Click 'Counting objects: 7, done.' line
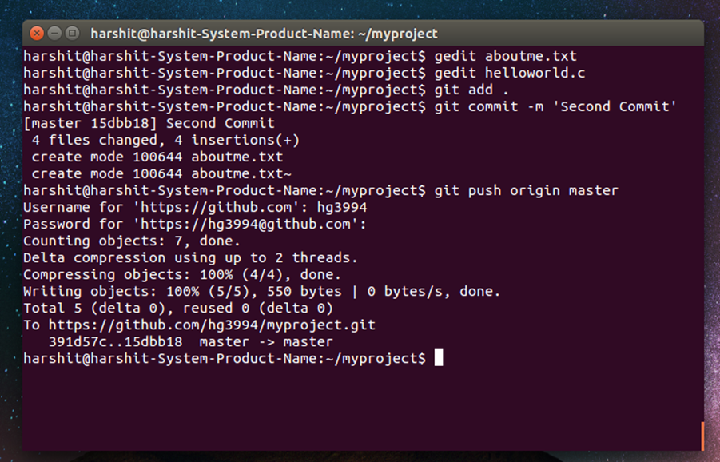The width and height of the screenshot is (720, 462). click(132, 241)
